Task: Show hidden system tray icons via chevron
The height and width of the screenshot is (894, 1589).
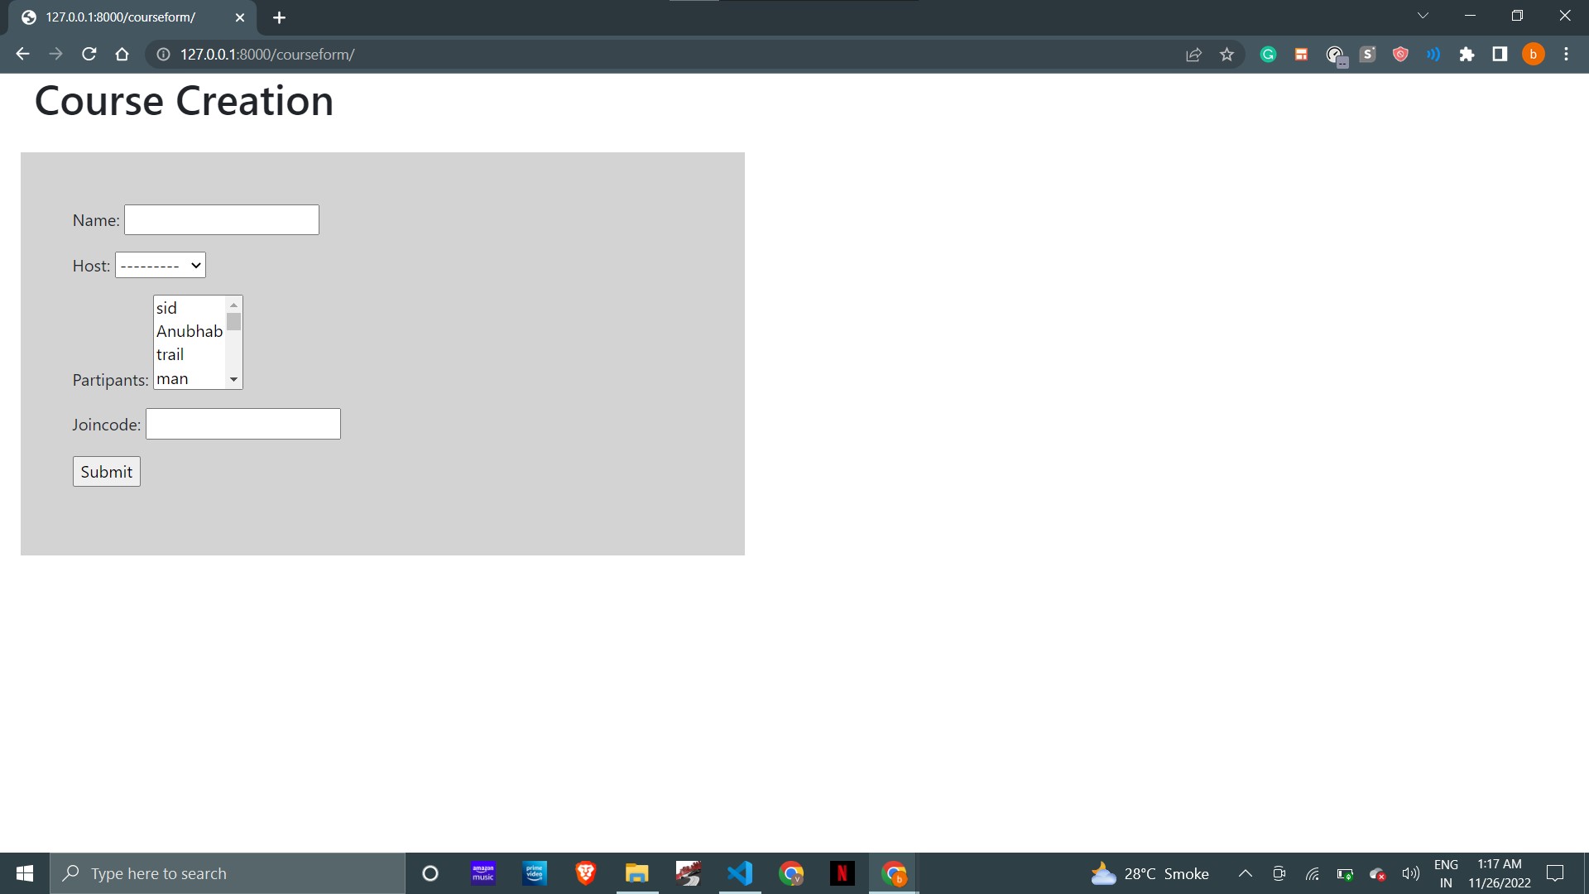Action: click(x=1245, y=873)
